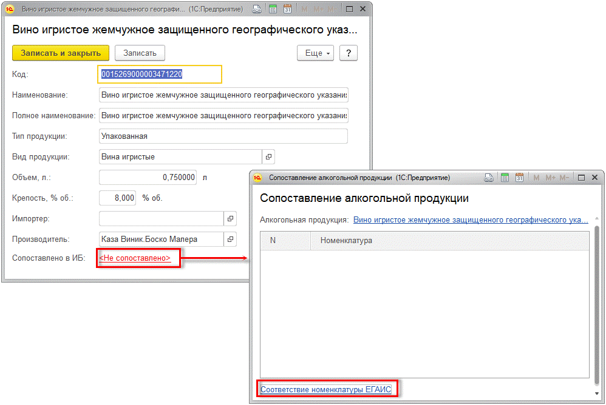Open help with the question mark button

(349, 53)
